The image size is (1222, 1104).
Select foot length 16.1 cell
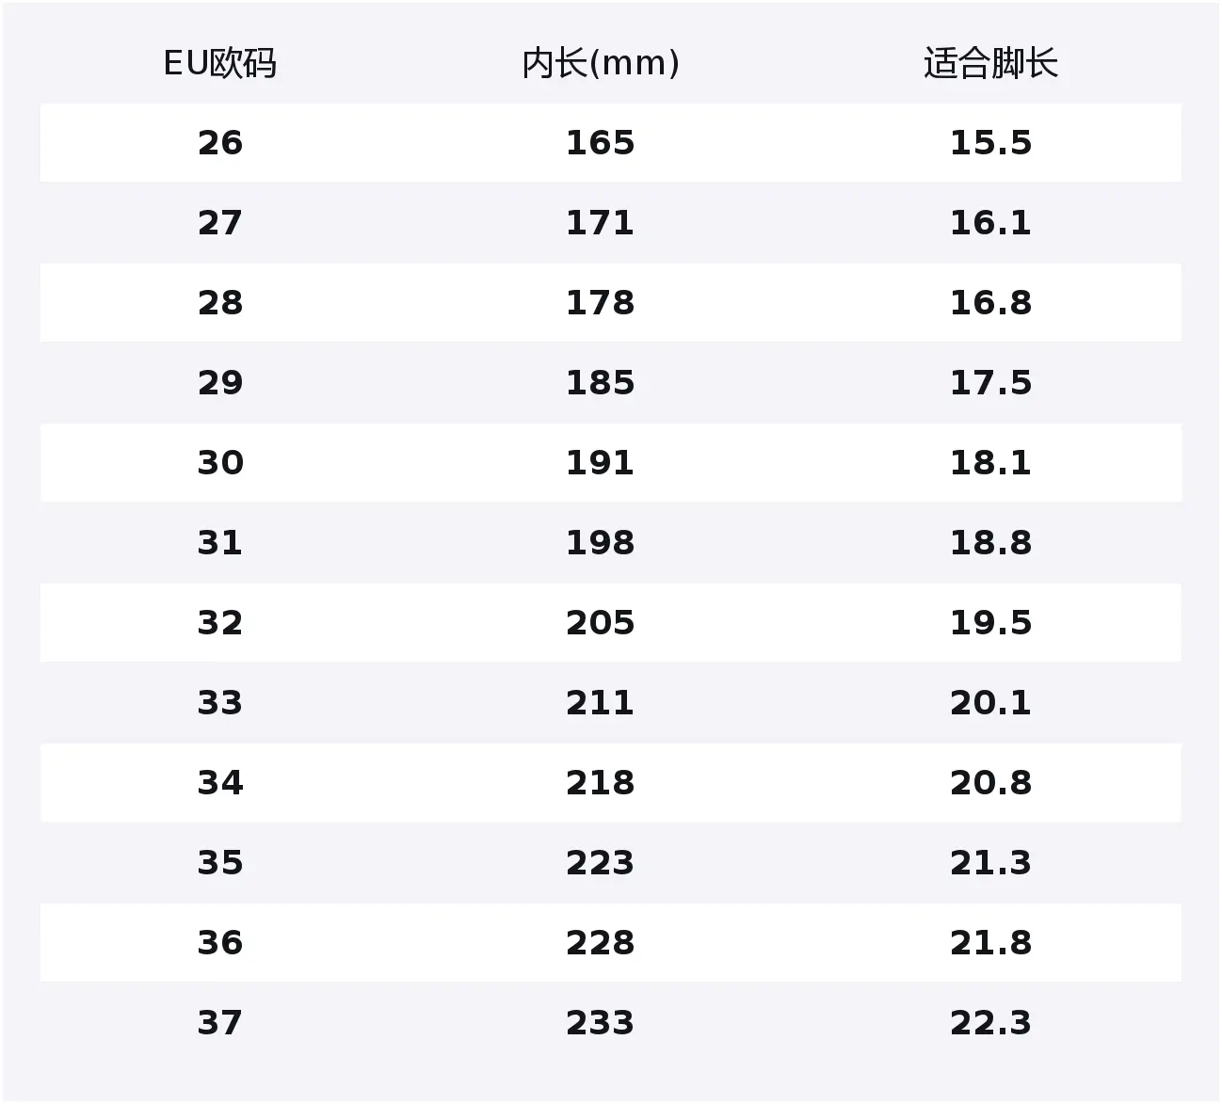point(990,223)
